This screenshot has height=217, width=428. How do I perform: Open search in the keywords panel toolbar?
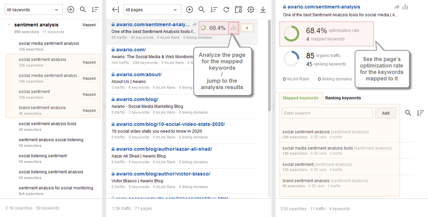coord(83,10)
